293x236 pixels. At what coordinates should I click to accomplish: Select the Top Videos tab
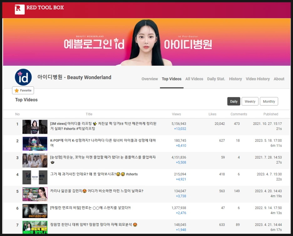172,79
